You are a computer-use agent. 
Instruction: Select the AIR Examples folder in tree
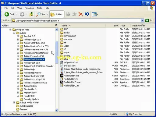point(27,106)
